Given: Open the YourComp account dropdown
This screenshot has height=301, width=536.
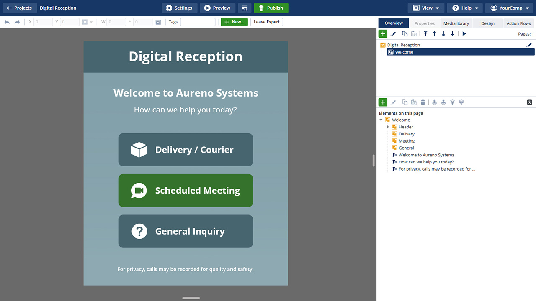Looking at the screenshot, I should click(x=509, y=8).
